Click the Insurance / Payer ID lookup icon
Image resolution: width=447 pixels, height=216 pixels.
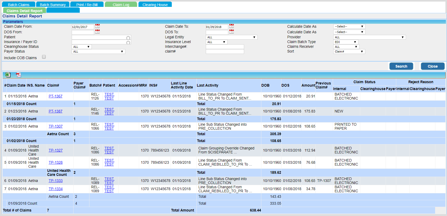click(128, 42)
